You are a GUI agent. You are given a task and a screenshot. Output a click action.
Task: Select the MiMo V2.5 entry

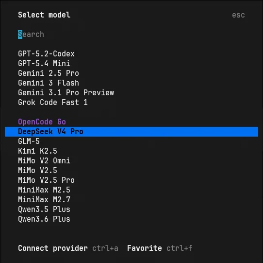point(131,171)
